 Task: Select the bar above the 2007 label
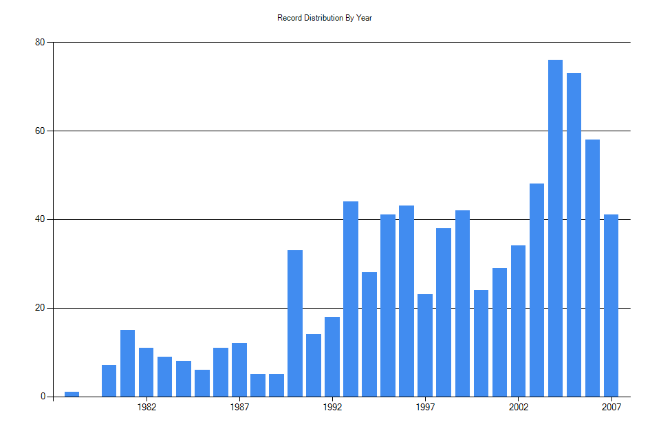611,306
